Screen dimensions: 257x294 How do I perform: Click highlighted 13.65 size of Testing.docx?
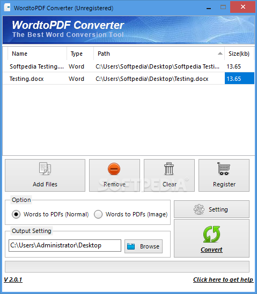click(239, 79)
